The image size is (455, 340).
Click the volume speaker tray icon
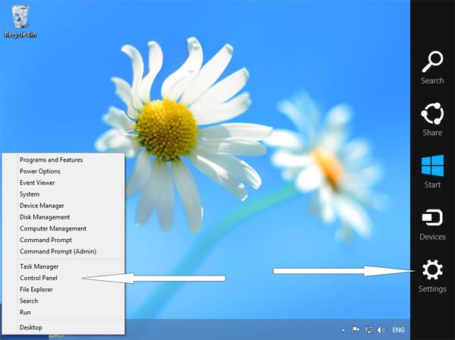(380, 330)
